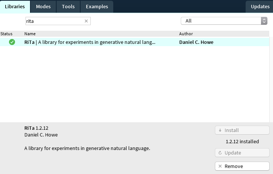Click the Install button

pos(242,130)
